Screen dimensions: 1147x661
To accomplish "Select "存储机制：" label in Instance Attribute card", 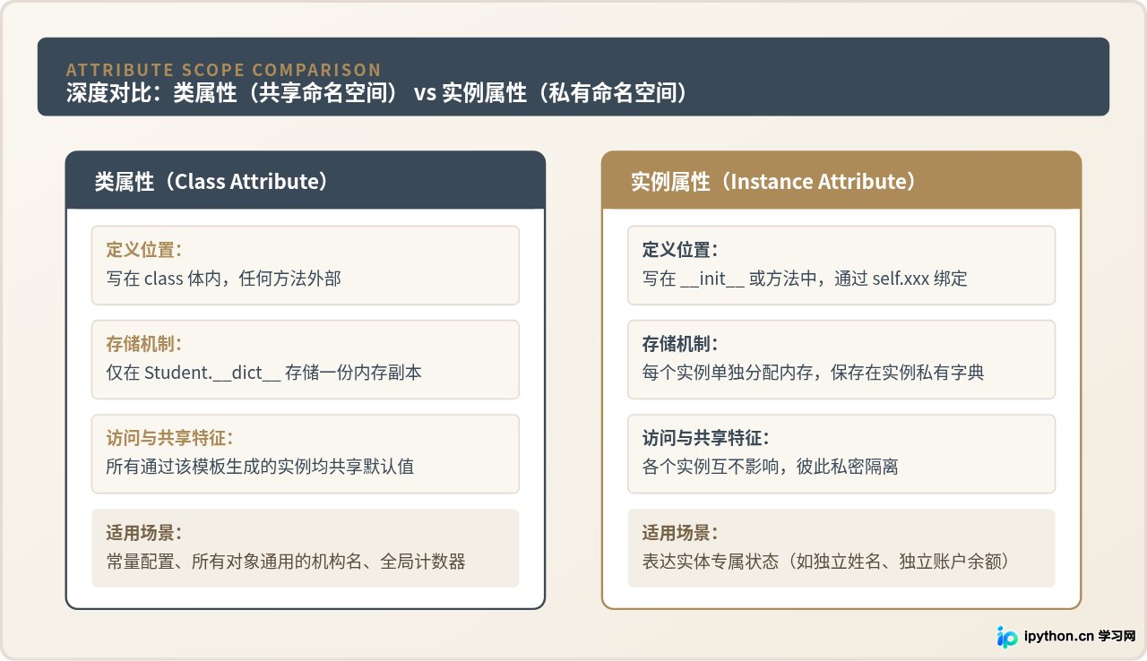I will 680,344.
